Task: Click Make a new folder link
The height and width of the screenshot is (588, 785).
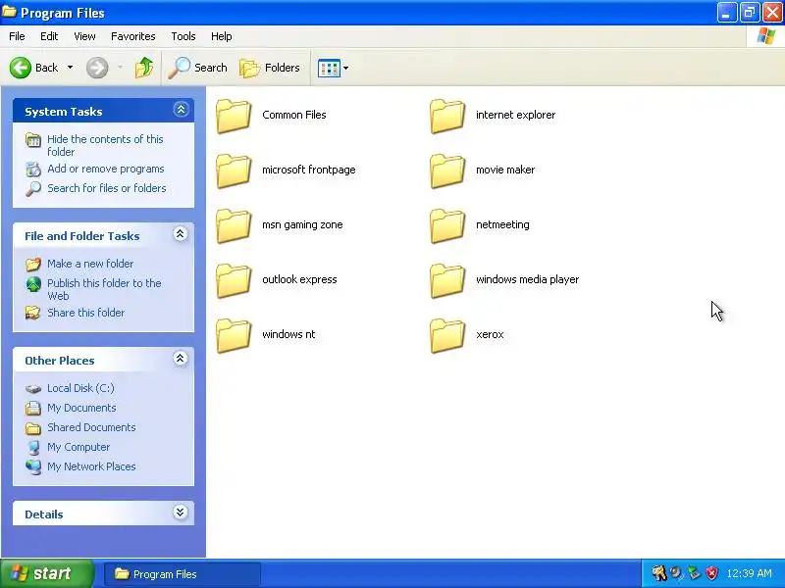Action: pos(90,264)
